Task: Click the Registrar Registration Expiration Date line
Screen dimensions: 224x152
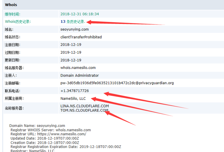Action: click(66, 147)
